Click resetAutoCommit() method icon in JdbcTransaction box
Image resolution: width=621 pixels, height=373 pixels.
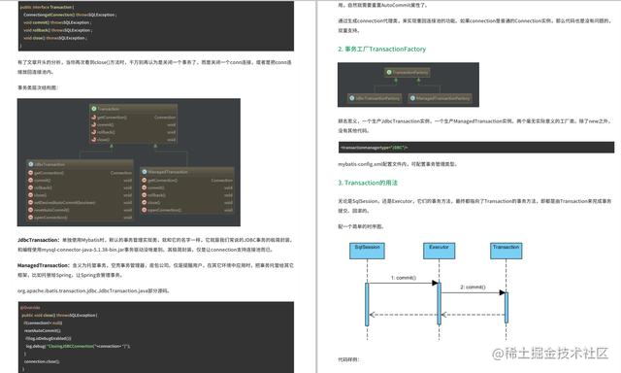click(x=30, y=210)
